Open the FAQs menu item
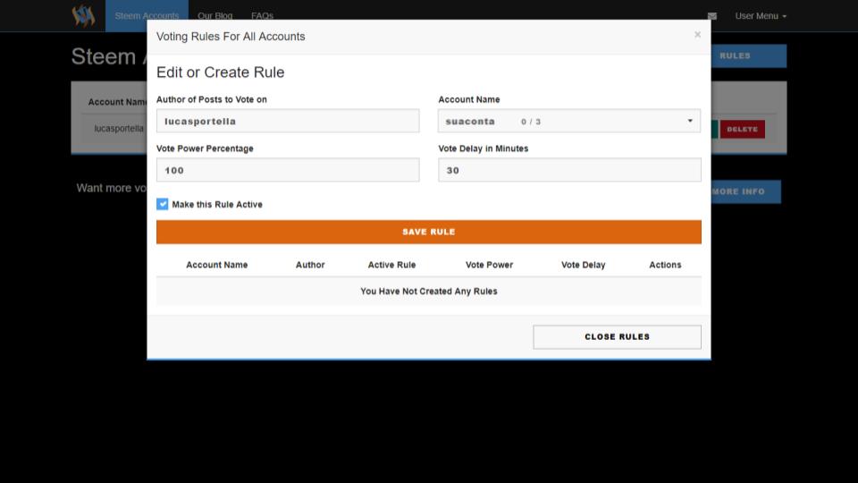 [262, 16]
